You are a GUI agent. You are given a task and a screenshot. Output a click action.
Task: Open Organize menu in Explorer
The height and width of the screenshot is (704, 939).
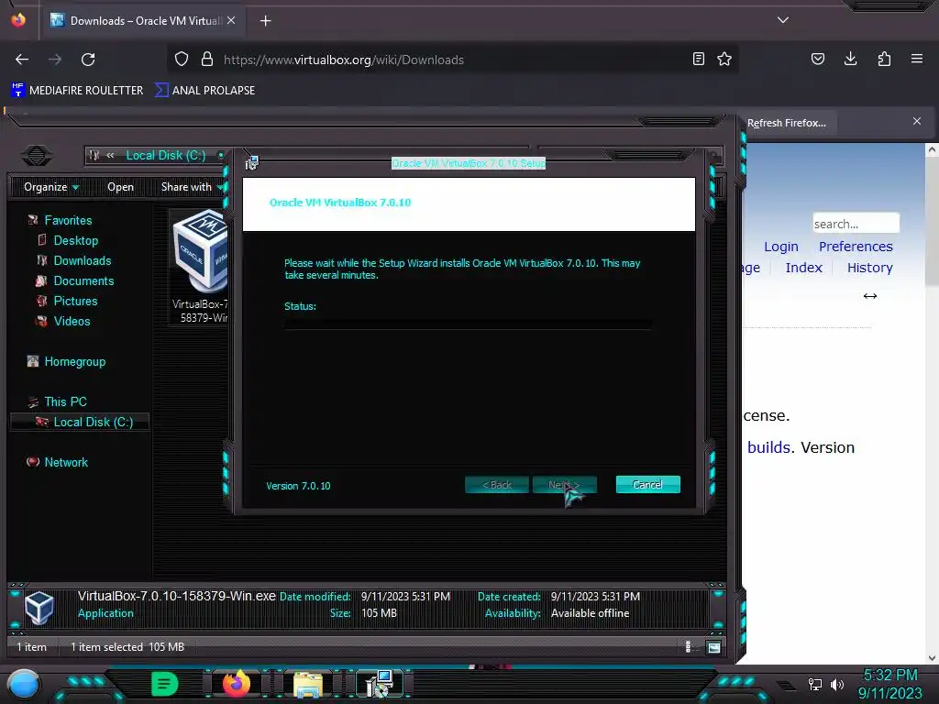coord(51,187)
